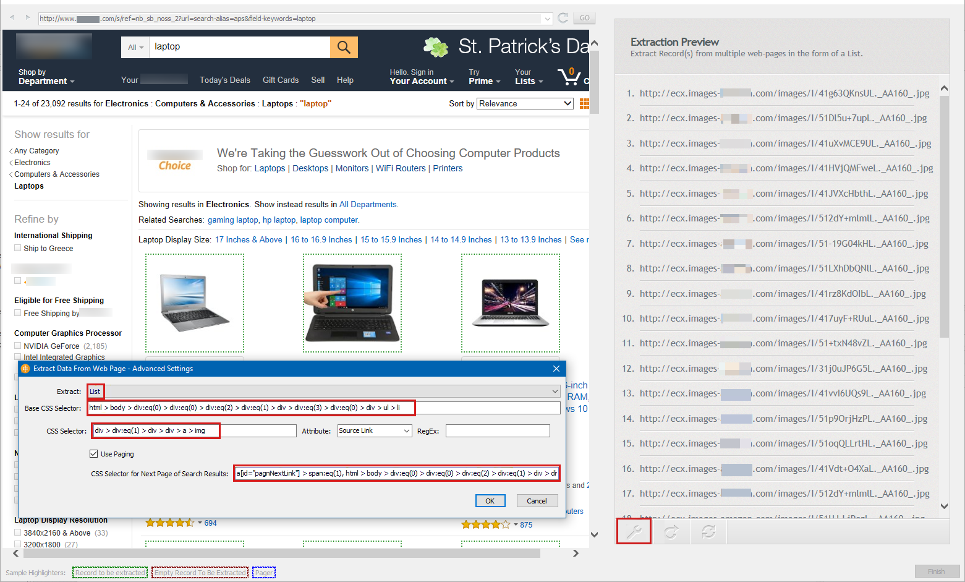Expand the Shop by Department menu
Screen dimensions: 965x582
(x=46, y=77)
